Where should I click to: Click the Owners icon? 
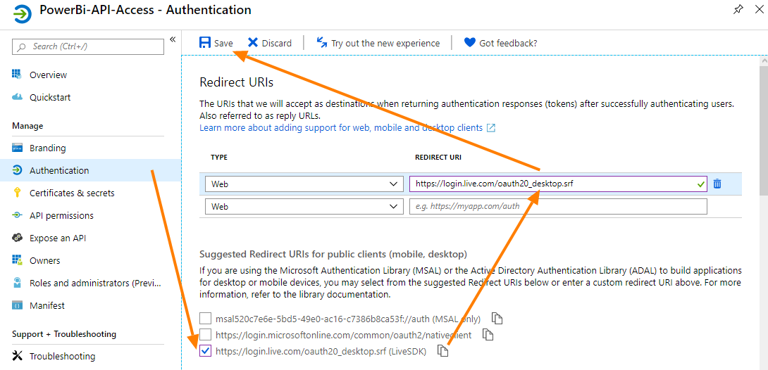[17, 260]
